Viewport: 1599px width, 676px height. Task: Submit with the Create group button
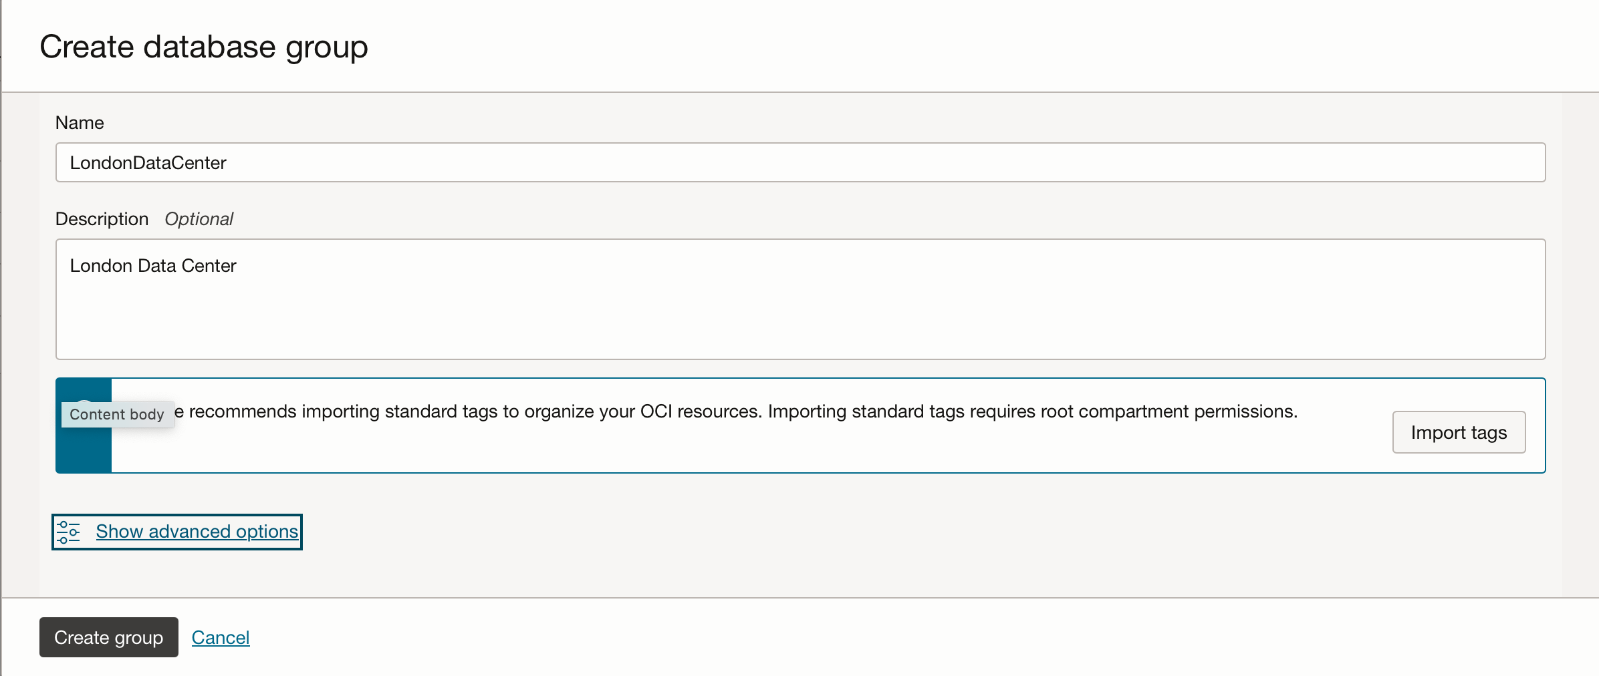(109, 637)
